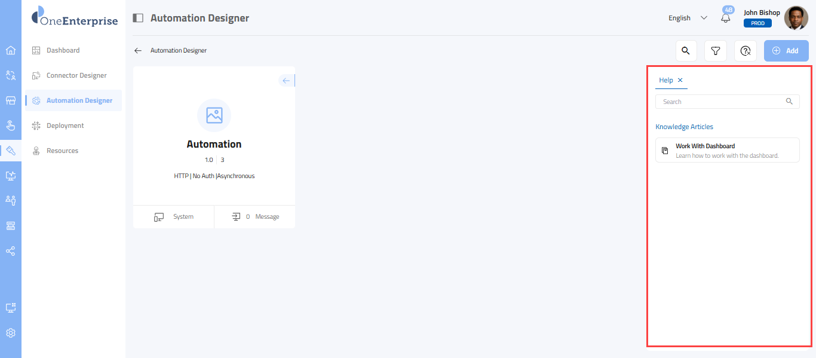Click the share icon in left rail

[x=11, y=251]
